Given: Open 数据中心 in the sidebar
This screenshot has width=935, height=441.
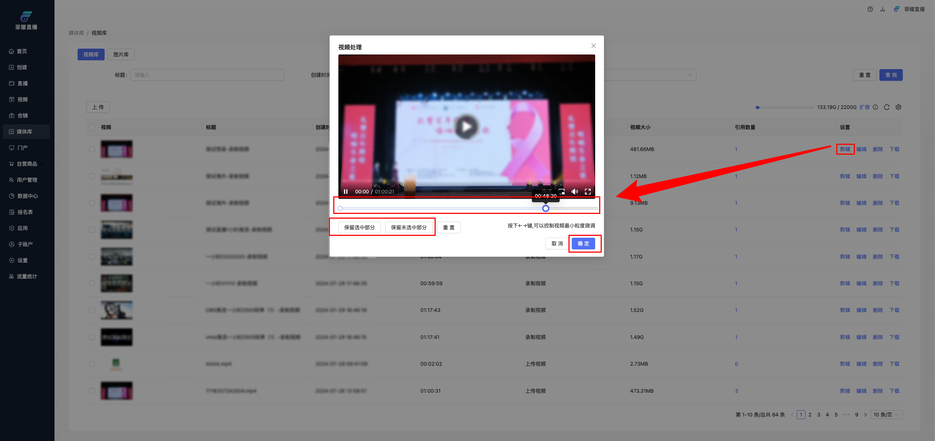Looking at the screenshot, I should tap(27, 196).
